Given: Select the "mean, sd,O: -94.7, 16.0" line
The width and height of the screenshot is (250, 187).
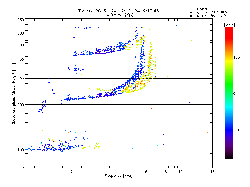Looking at the screenshot, I should pyautogui.click(x=208, y=12).
